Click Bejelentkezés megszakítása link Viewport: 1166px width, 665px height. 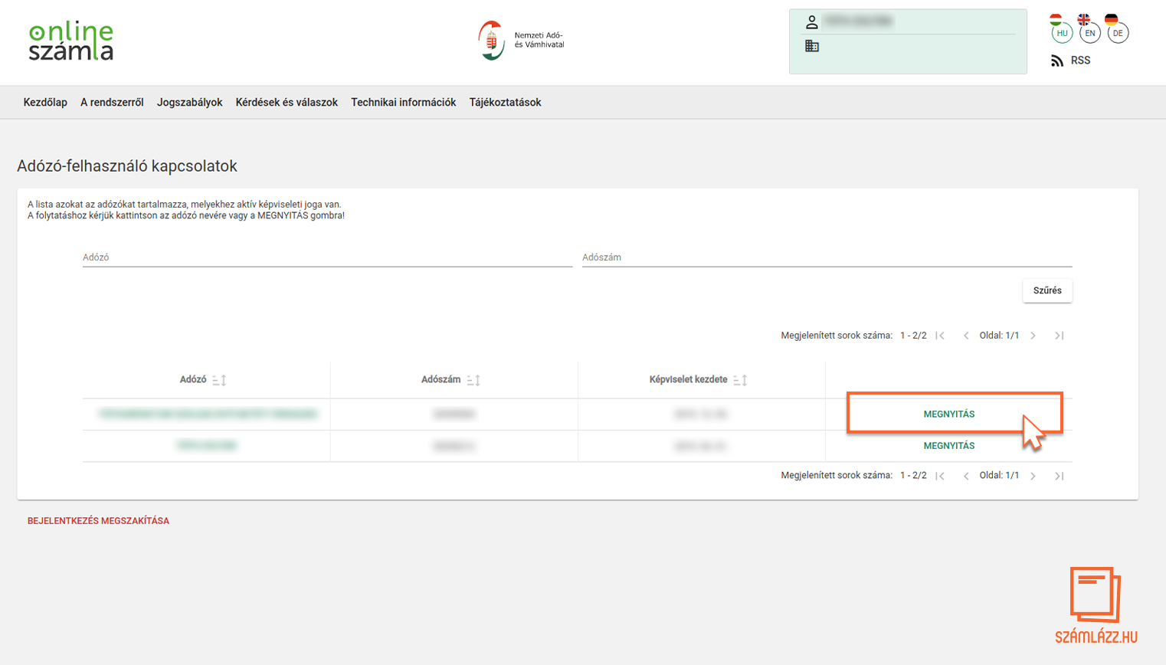pyautogui.click(x=98, y=521)
